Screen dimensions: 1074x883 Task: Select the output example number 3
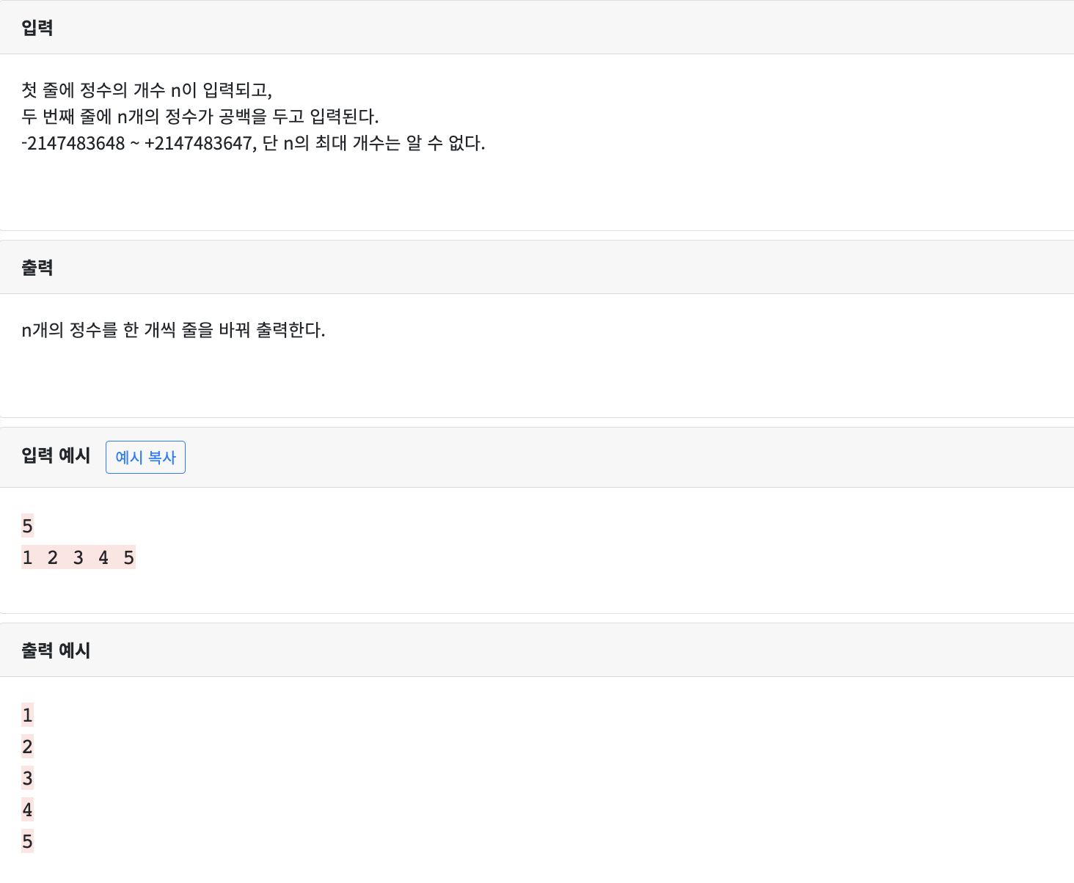coord(27,778)
